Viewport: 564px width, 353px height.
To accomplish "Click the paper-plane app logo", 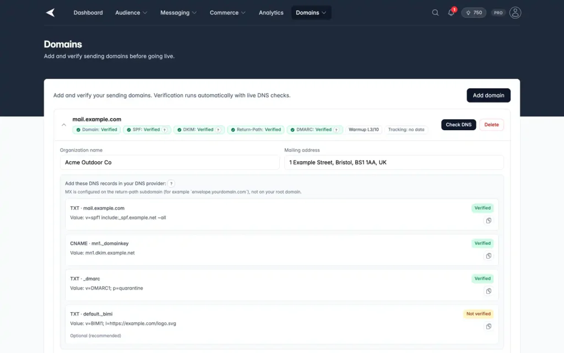I will (50, 13).
